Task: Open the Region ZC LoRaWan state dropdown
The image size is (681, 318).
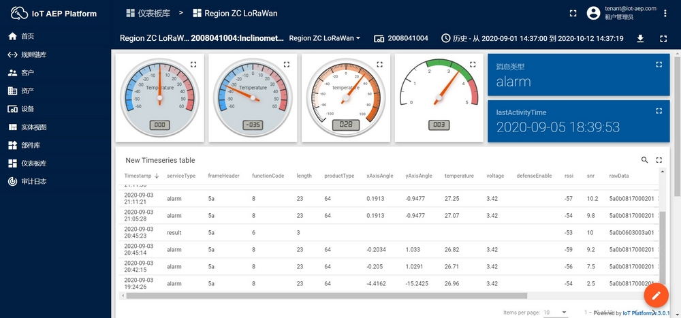Action: pyautogui.click(x=325, y=38)
